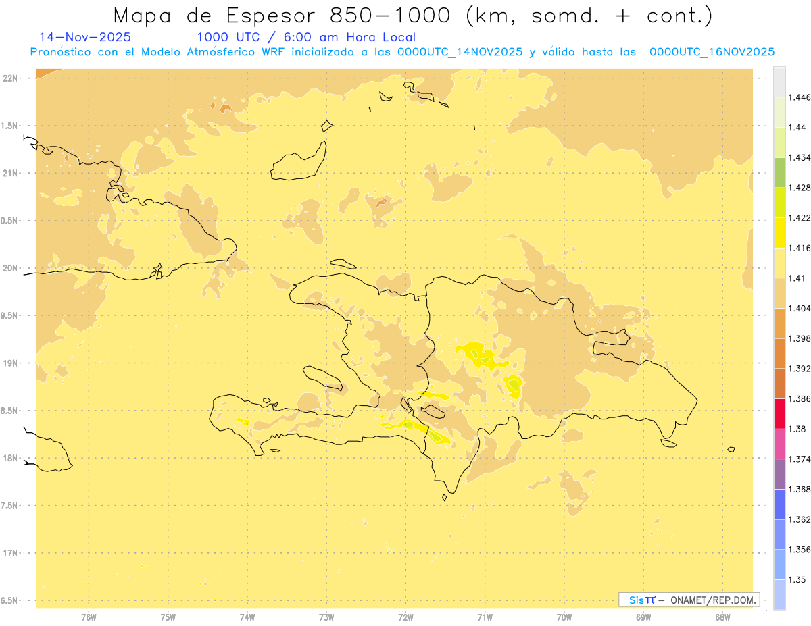The height and width of the screenshot is (626, 811).
Task: Click the 1.428 colorbar label
Action: coord(800,188)
